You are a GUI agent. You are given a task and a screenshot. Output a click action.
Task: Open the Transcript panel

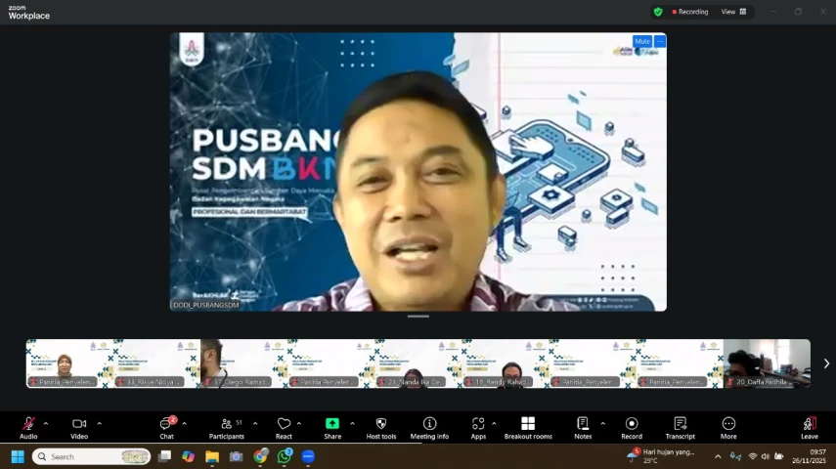681,428
